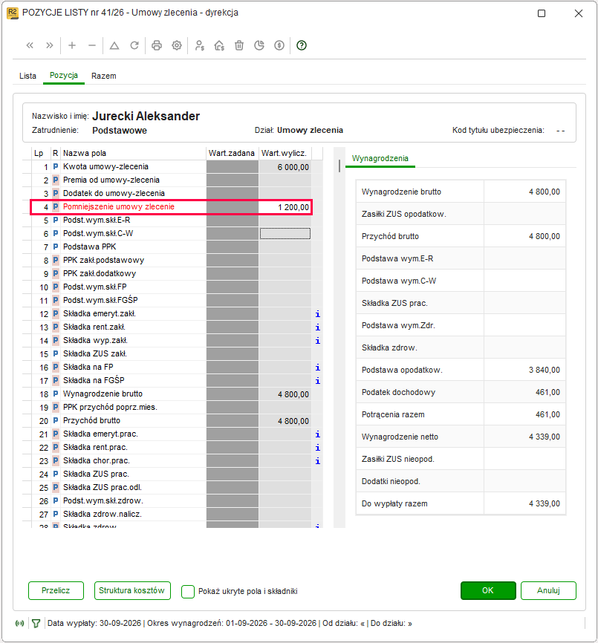This screenshot has height=643, width=598.
Task: Show info for Składka wyp.zakł. row
Action: [x=317, y=341]
